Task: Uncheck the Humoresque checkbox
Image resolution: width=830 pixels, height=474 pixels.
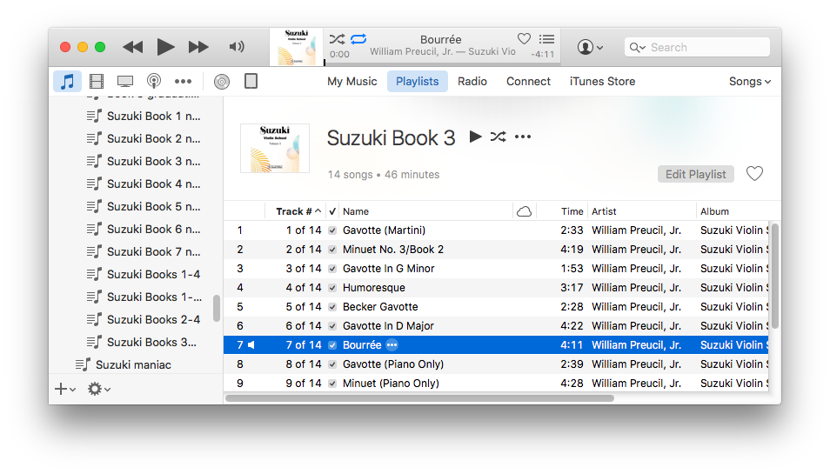Action: (332, 288)
